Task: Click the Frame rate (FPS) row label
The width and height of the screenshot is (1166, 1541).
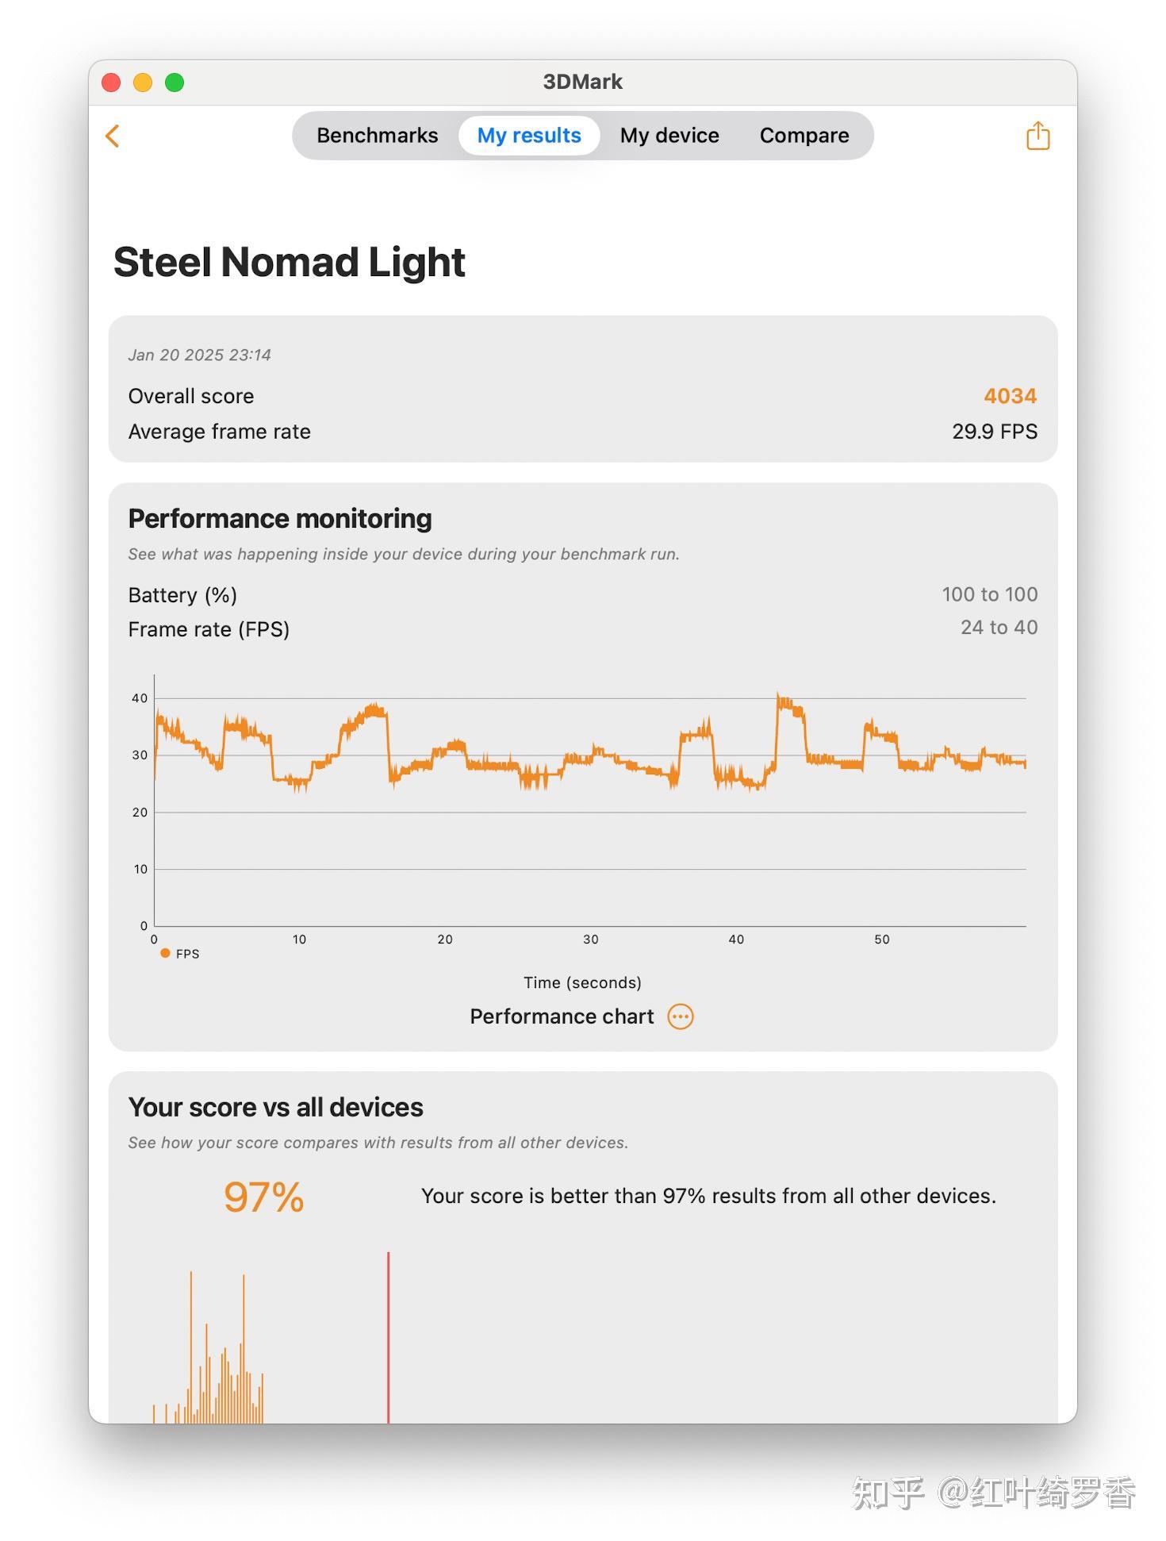Action: (x=209, y=629)
